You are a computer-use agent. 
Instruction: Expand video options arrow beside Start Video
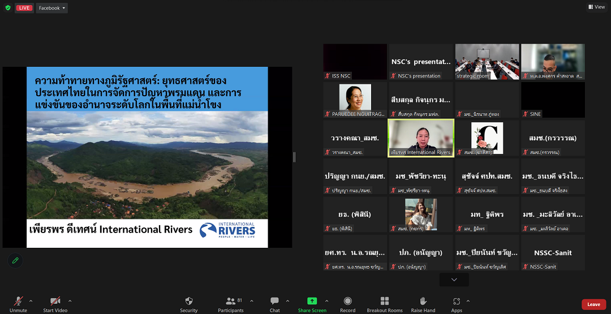(x=70, y=301)
